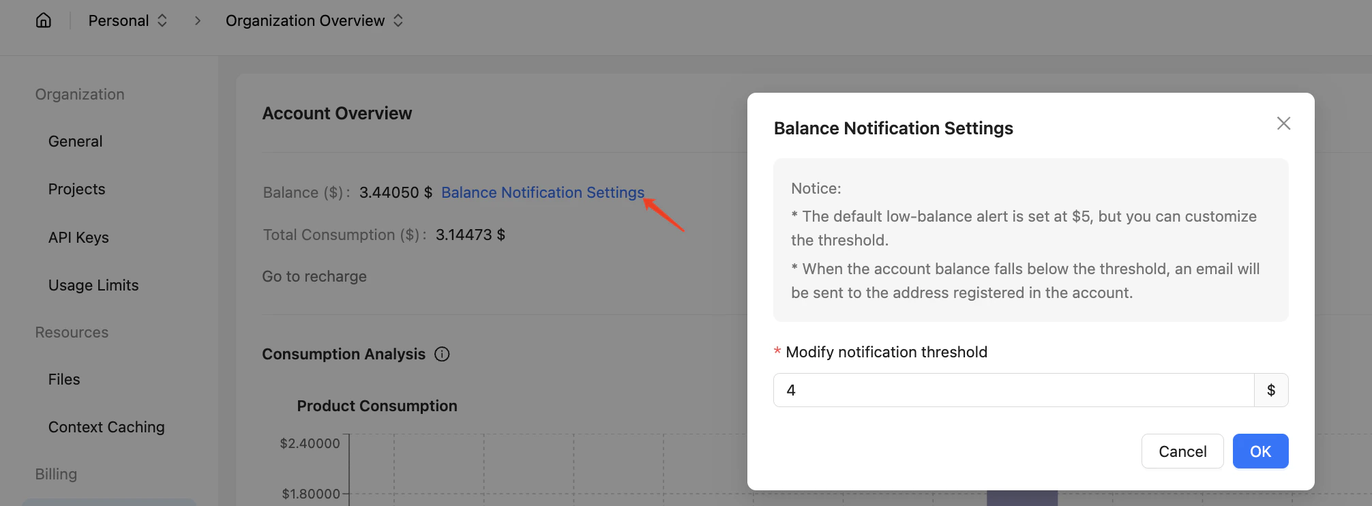
Task: Click the Go to recharge link
Action: 314,276
